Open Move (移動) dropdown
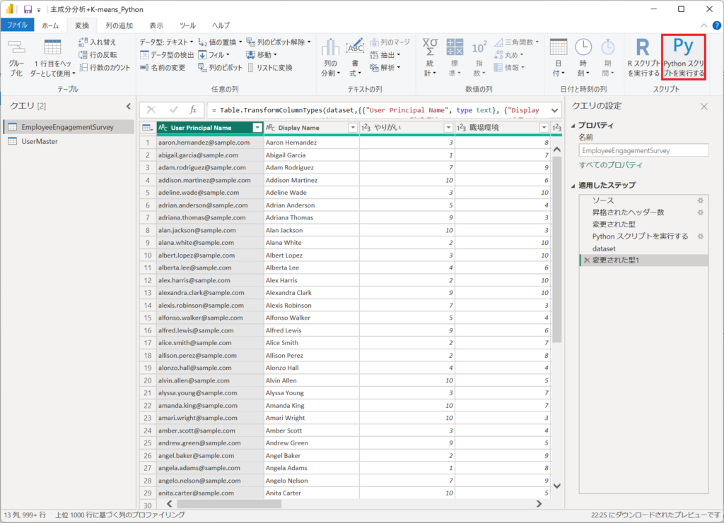This screenshot has height=523, width=724. point(262,55)
